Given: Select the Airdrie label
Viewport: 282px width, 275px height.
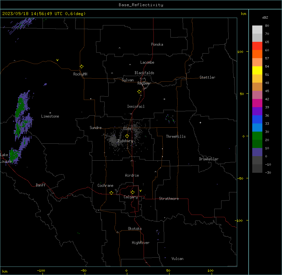Looking at the screenshot, I should coord(132,175).
